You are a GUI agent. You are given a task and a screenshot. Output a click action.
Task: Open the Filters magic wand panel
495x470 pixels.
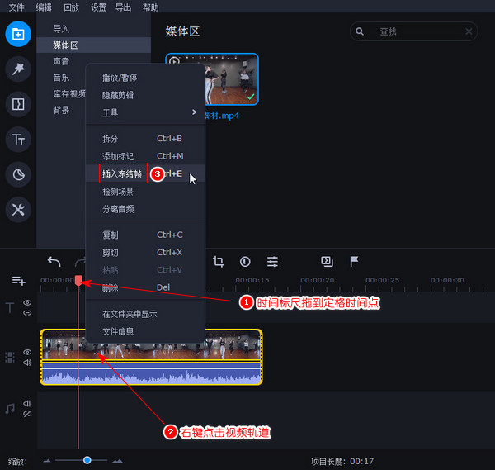click(x=18, y=69)
